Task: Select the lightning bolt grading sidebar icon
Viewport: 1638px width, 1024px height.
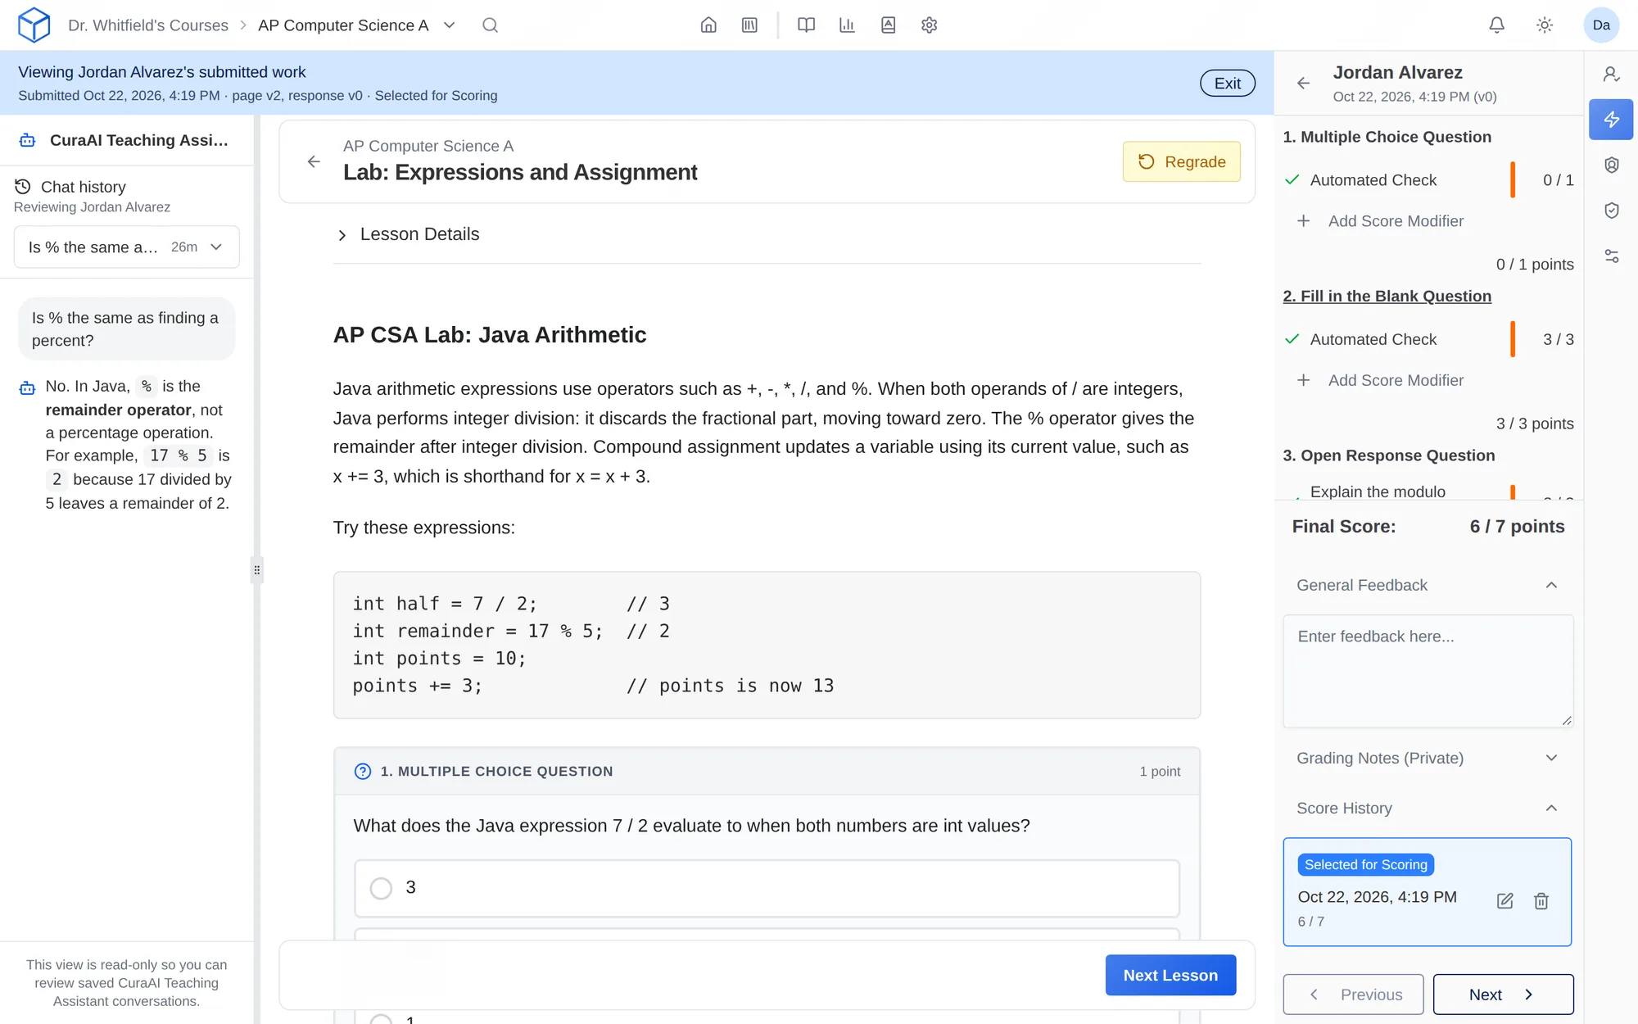Action: point(1611,120)
